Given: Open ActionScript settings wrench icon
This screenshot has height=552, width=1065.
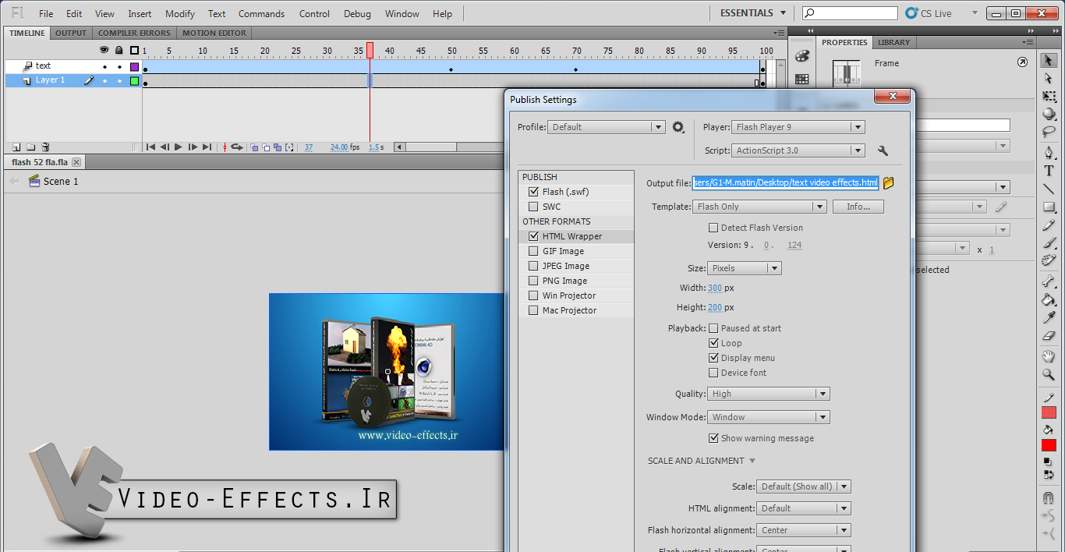Looking at the screenshot, I should (883, 150).
